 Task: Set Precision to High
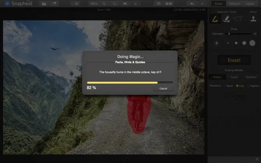pos(237,86)
